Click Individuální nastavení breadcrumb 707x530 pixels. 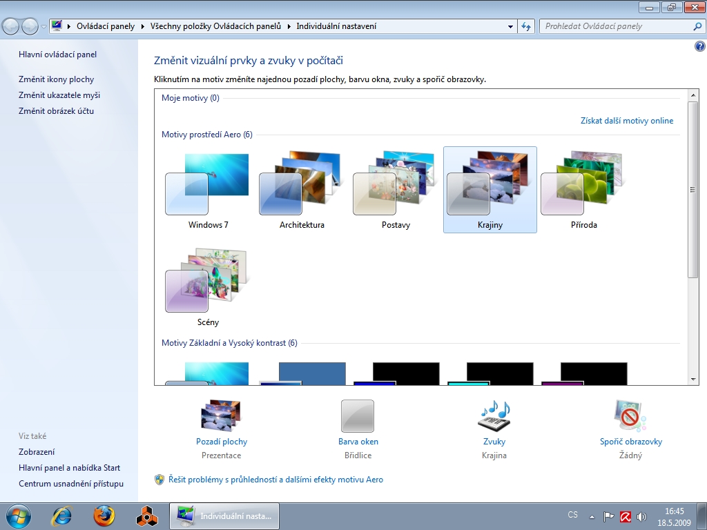pyautogui.click(x=336, y=26)
